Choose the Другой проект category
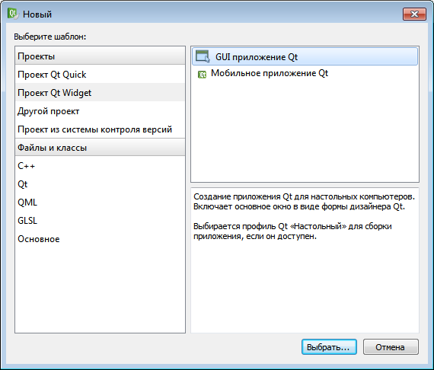The height and width of the screenshot is (370, 434). [x=100, y=111]
